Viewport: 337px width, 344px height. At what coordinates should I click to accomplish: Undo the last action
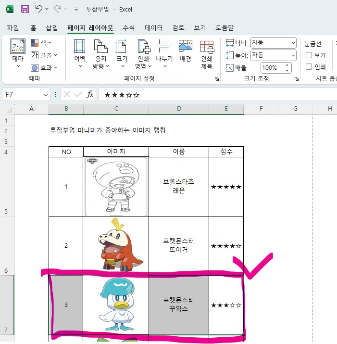[39, 9]
